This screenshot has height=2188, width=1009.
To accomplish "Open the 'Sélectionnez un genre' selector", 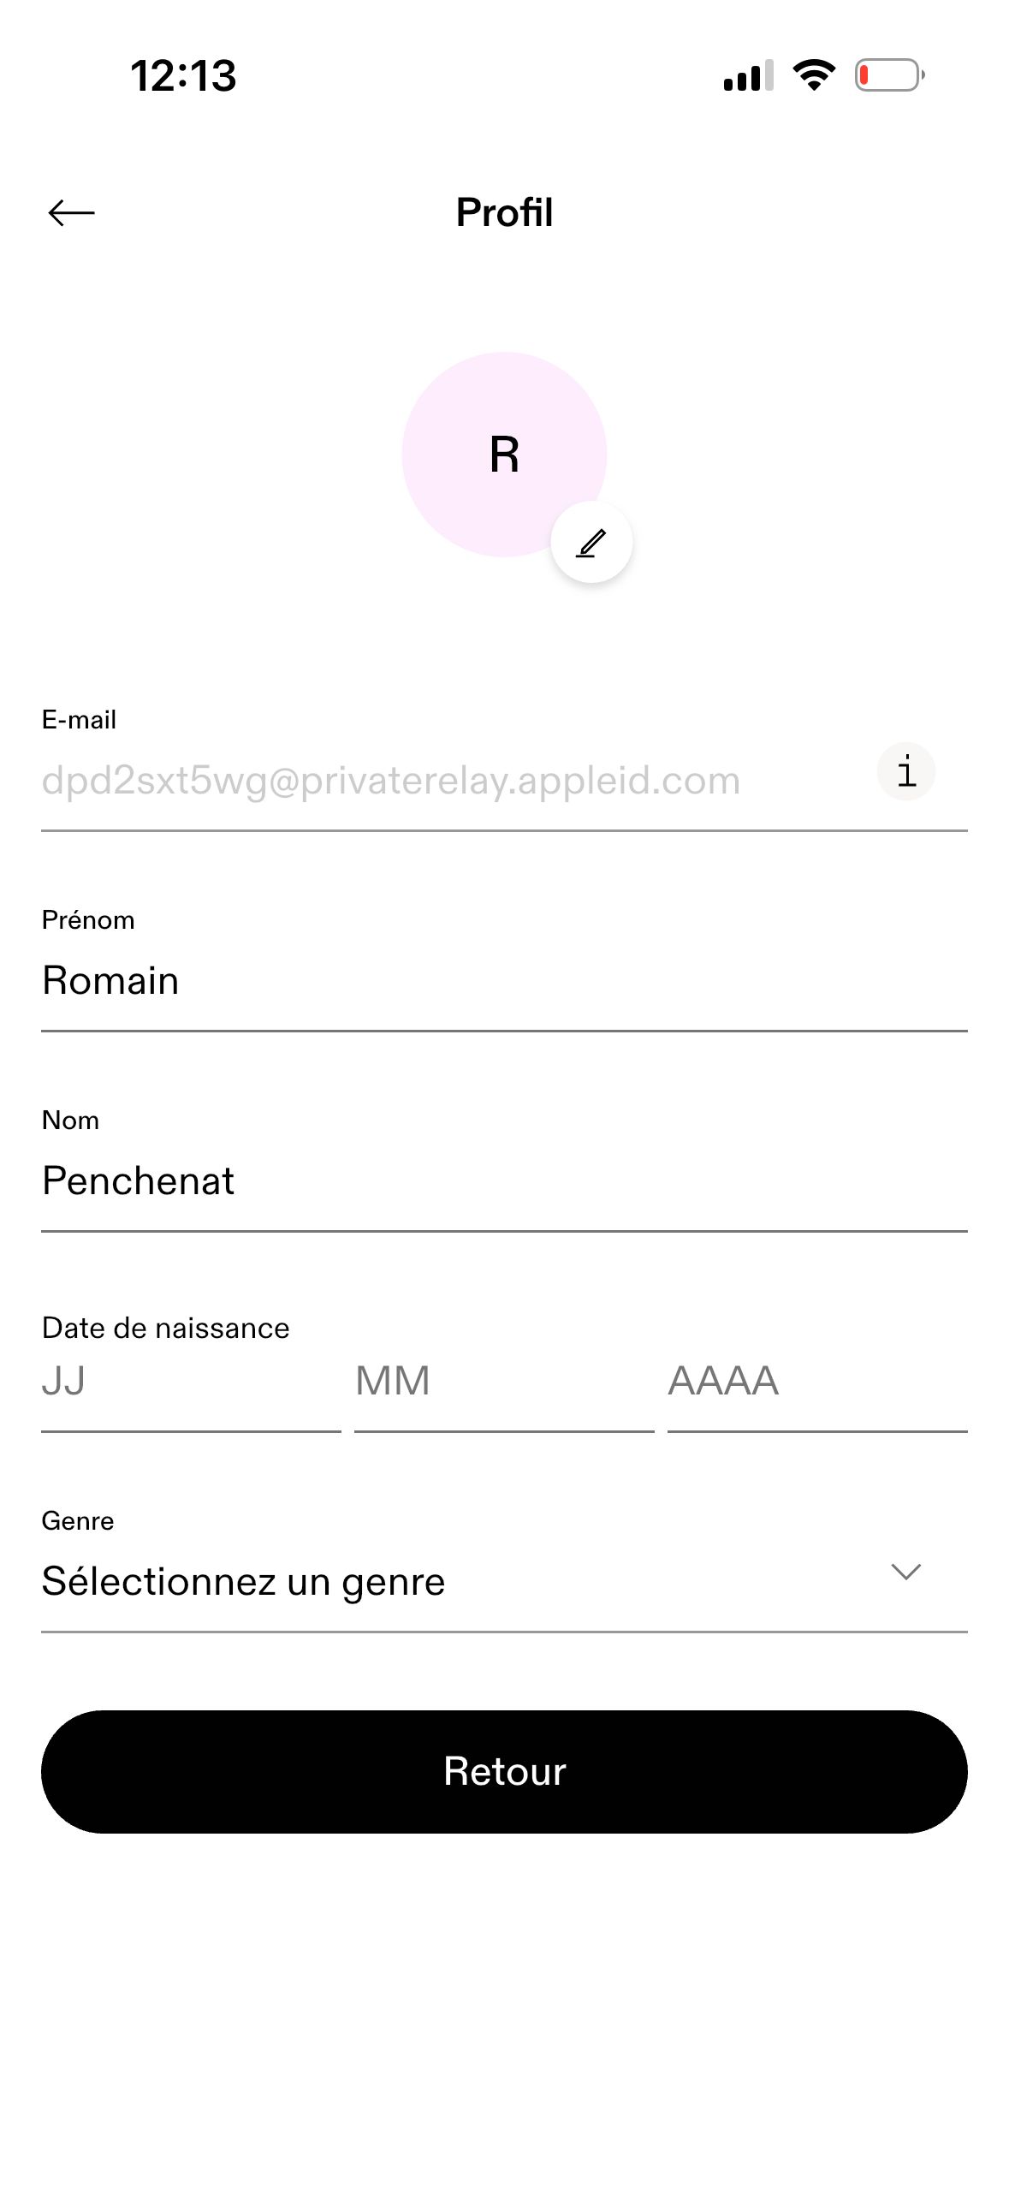I will pyautogui.click(x=504, y=1581).
